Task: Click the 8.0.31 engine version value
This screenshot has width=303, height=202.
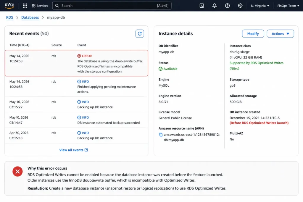Action: (x=163, y=102)
